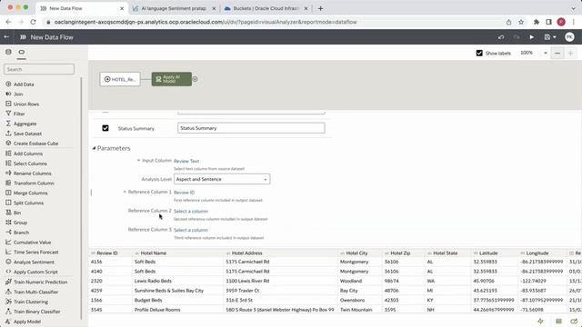Select the Aggregate step icon
The width and height of the screenshot is (582, 327).
click(x=8, y=124)
